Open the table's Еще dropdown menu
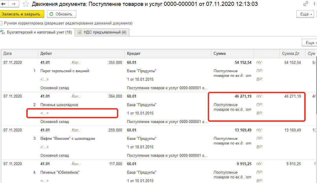The image size is (317, 183). (x=309, y=43)
